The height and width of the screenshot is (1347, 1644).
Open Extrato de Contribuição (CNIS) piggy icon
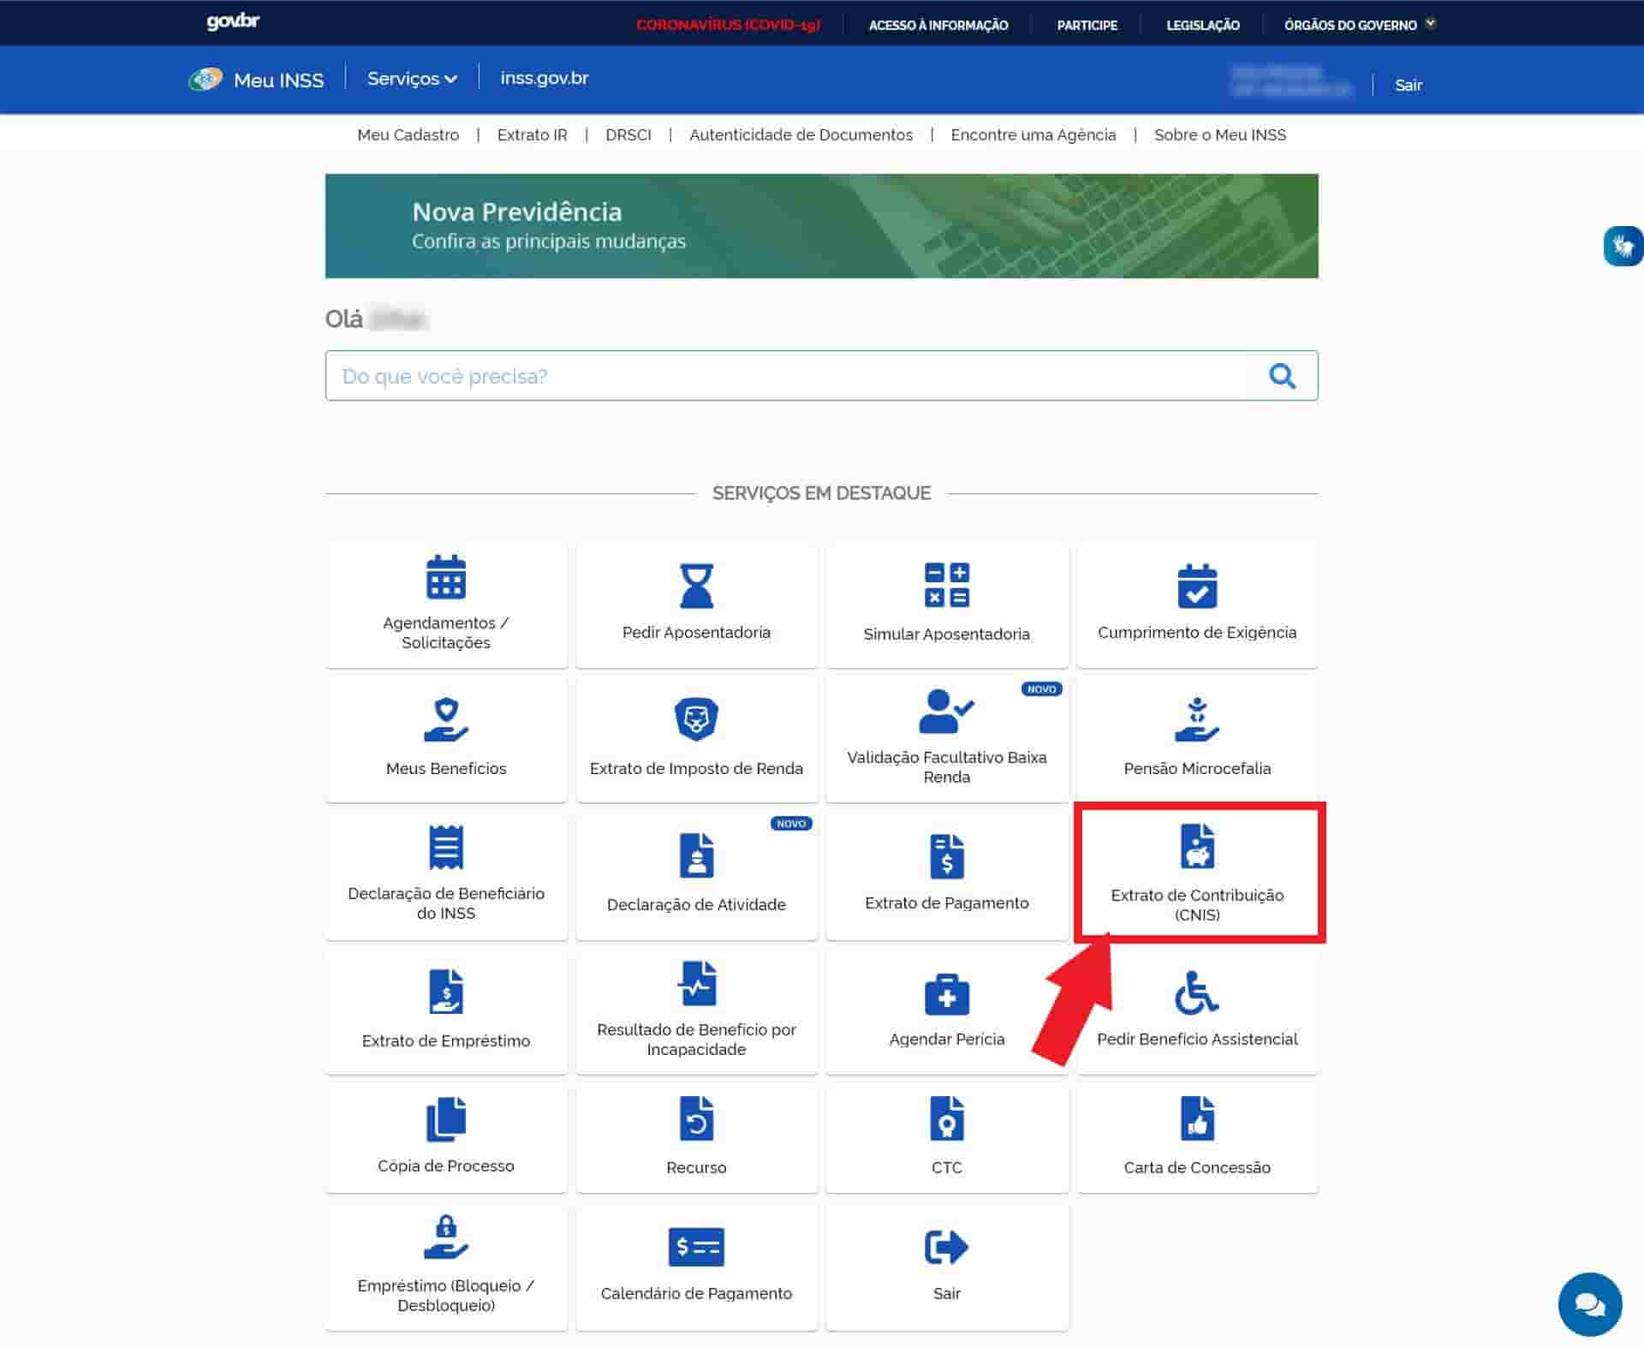coord(1197,846)
